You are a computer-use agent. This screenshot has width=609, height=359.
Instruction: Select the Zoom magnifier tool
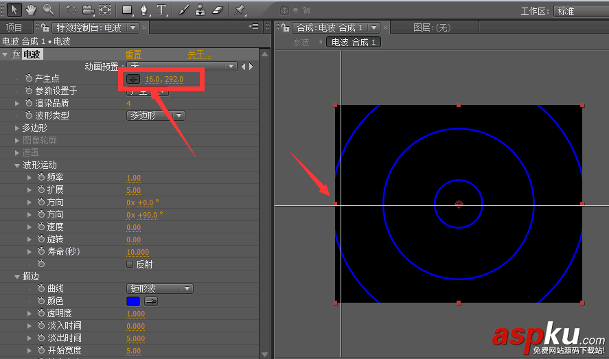pos(48,10)
